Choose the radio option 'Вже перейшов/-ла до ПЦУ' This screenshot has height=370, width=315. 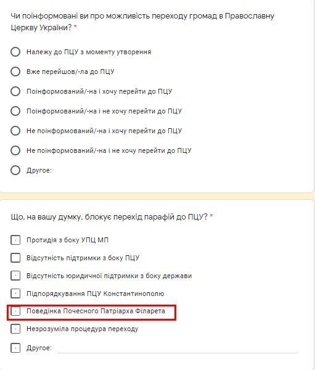(15, 72)
